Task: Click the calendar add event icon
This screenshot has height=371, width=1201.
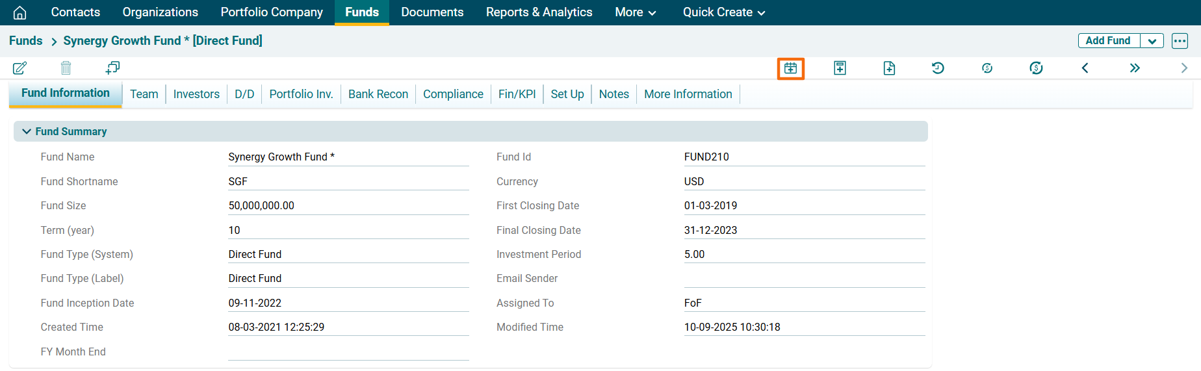Action: [x=790, y=68]
